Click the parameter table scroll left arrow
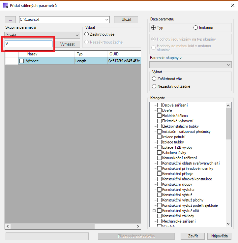 tap(8, 226)
